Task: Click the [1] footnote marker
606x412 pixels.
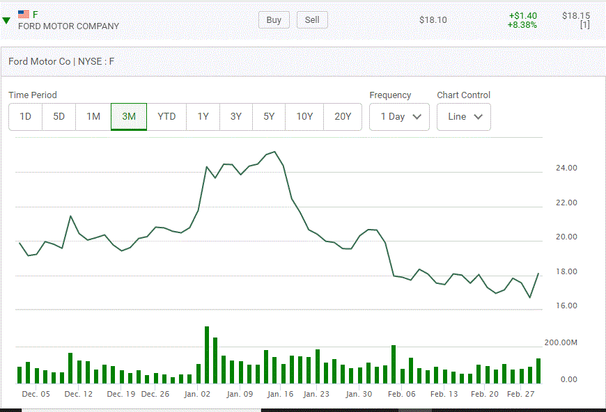Action: tap(584, 25)
